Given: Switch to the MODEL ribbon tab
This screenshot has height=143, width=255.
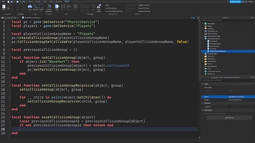Looking at the screenshot, I should tap(38, 2).
